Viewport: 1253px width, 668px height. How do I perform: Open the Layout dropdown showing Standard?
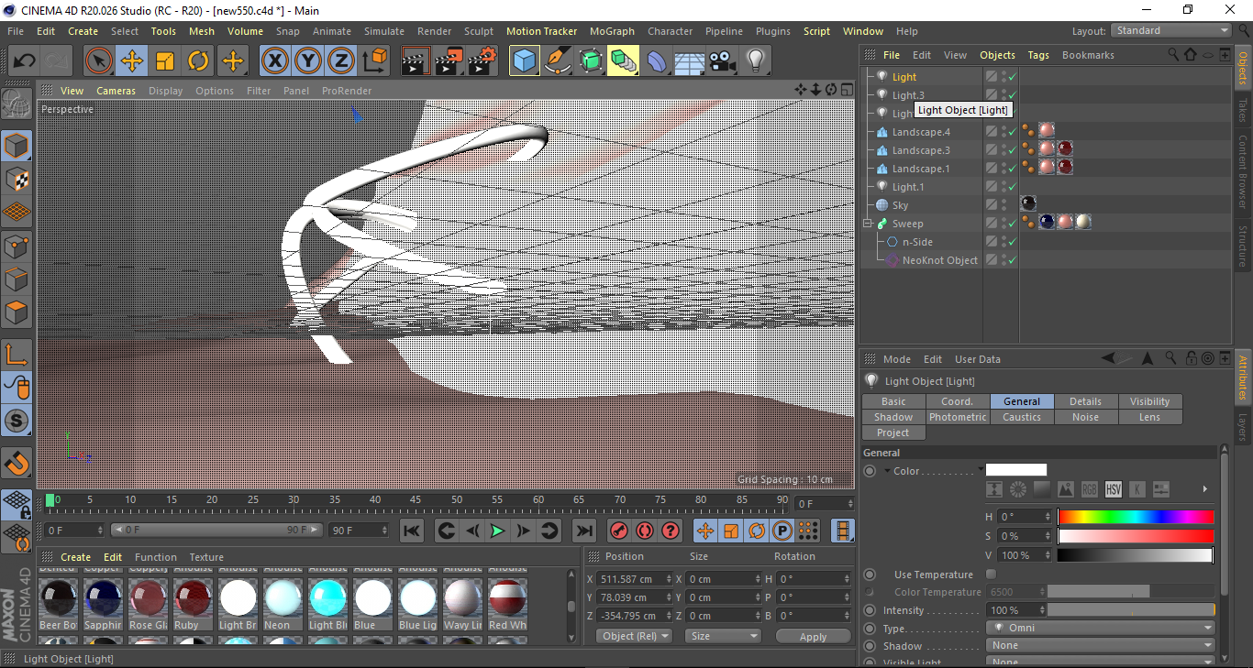tap(1170, 31)
